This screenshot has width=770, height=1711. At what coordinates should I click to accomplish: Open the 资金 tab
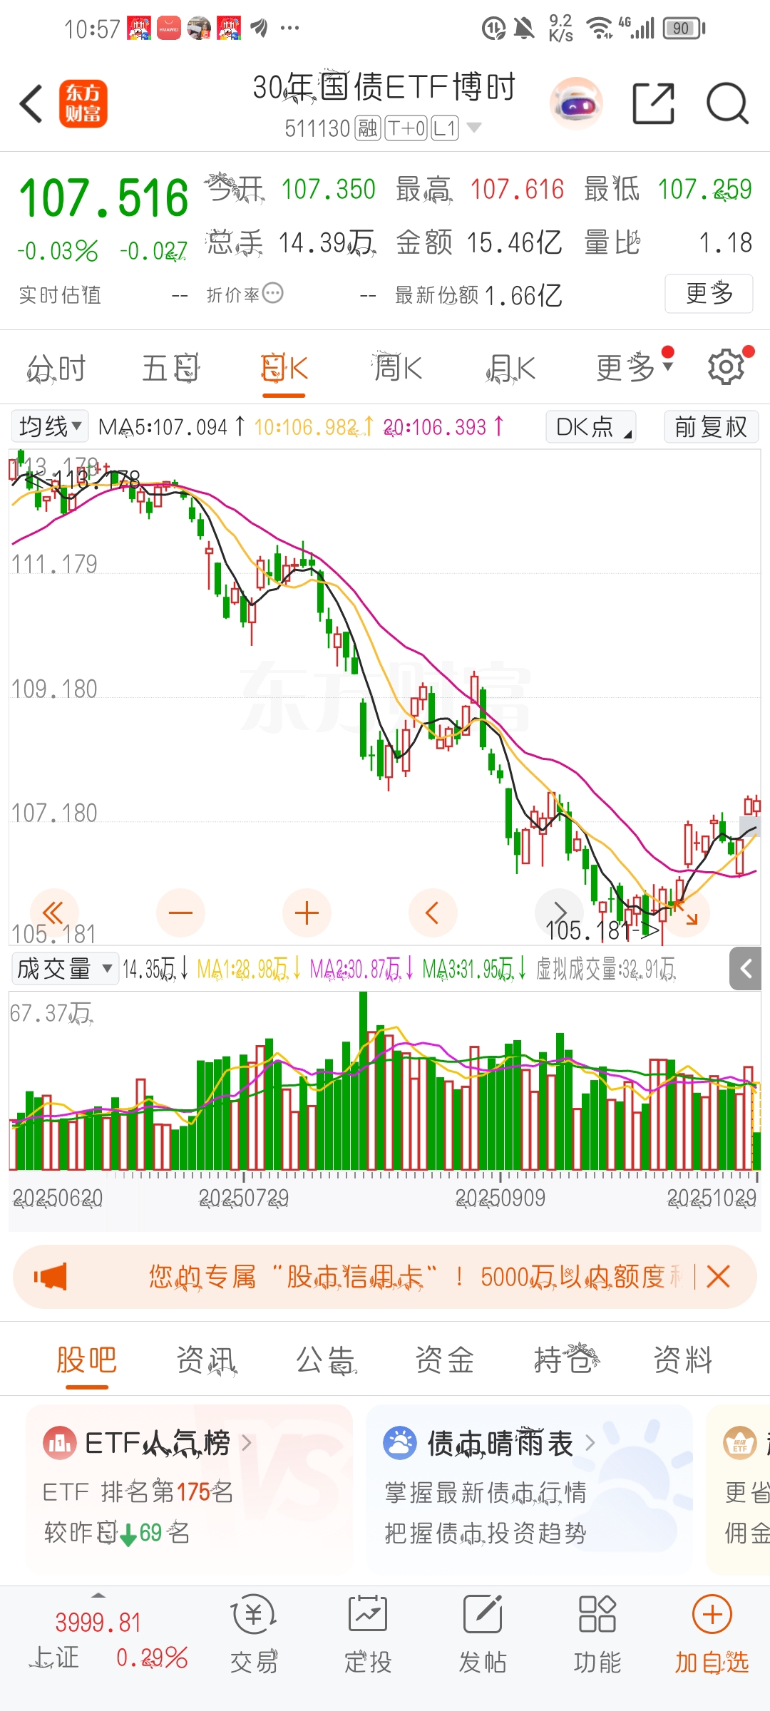click(445, 1360)
